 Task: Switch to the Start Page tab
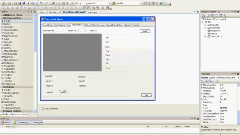92,12
